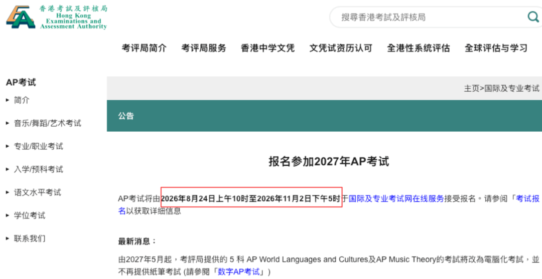Select 音乐/舞蹈/艺术考试 in the sidebar
542x279 pixels.
(x=47, y=123)
